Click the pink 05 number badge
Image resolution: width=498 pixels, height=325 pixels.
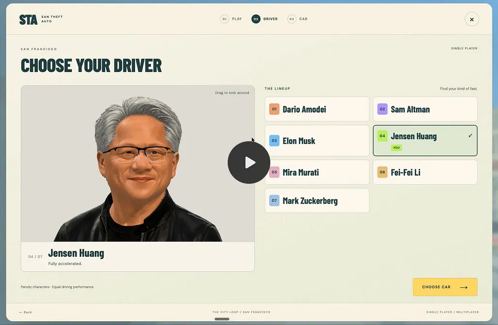coord(274,172)
